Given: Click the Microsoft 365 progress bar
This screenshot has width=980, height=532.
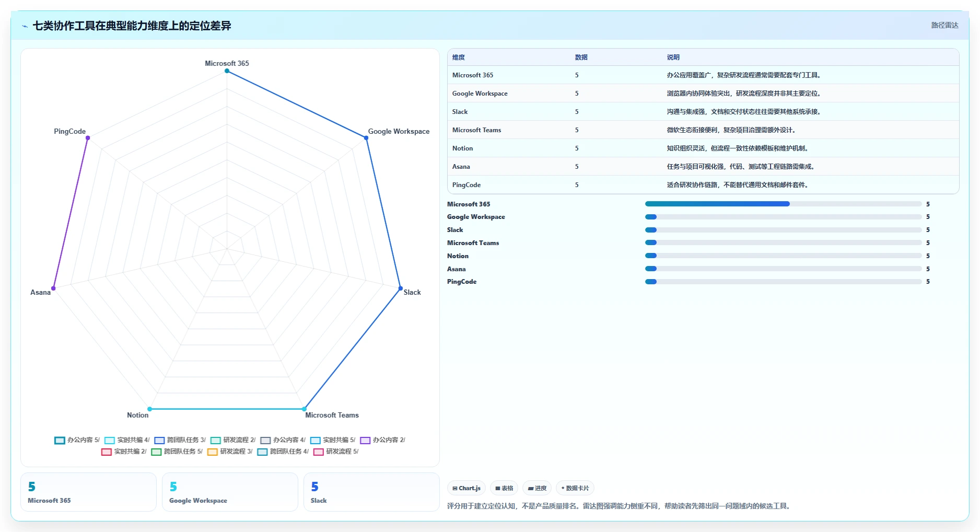Looking at the screenshot, I should pos(783,204).
